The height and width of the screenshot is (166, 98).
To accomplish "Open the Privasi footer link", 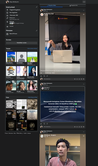I will point(6,133).
